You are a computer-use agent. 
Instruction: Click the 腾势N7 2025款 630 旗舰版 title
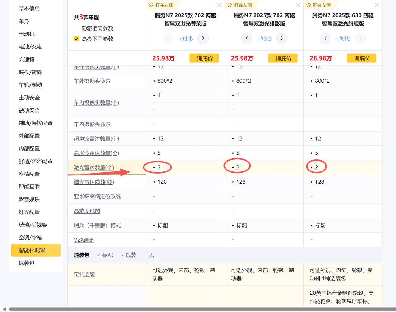(343, 19)
